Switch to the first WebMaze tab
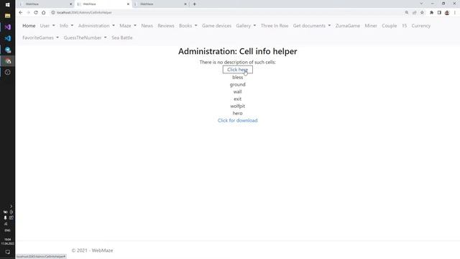 tap(45, 4)
